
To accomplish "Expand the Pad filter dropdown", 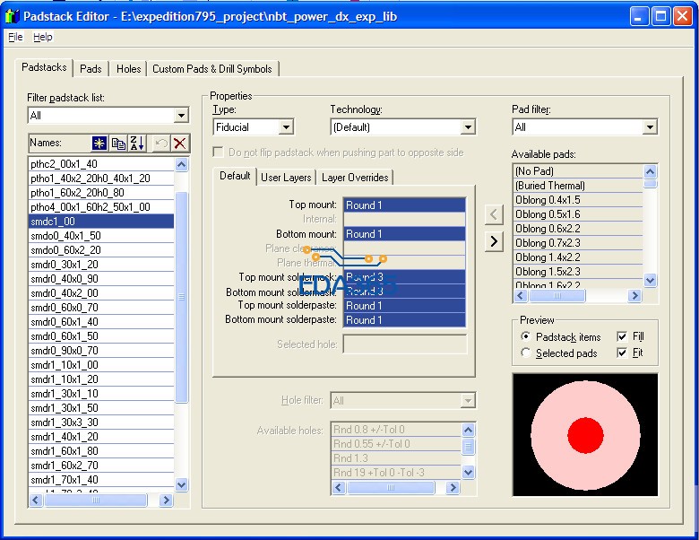I will coord(650,127).
